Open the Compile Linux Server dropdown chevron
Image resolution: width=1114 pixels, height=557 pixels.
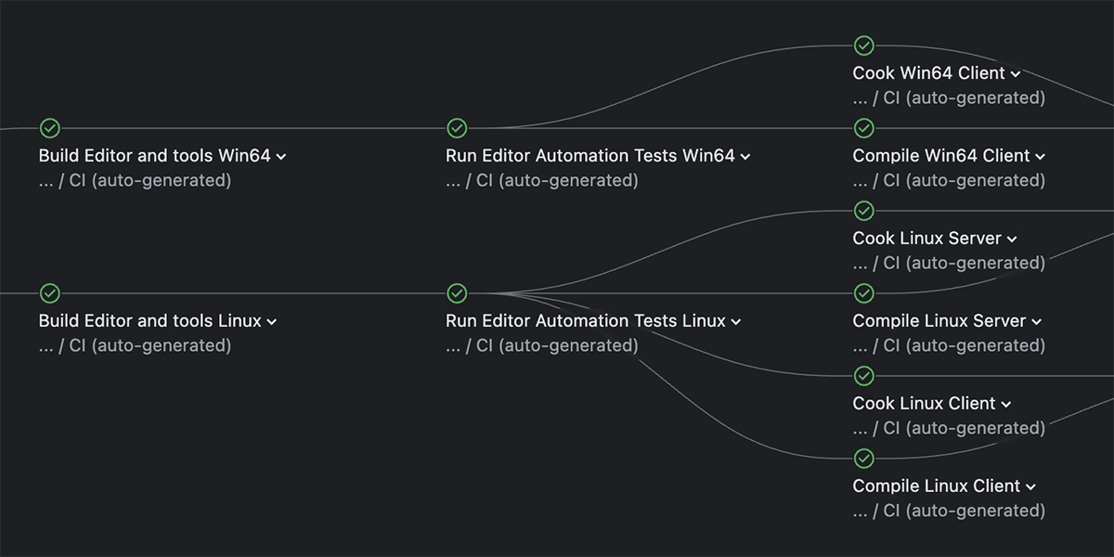pyautogui.click(x=1037, y=322)
